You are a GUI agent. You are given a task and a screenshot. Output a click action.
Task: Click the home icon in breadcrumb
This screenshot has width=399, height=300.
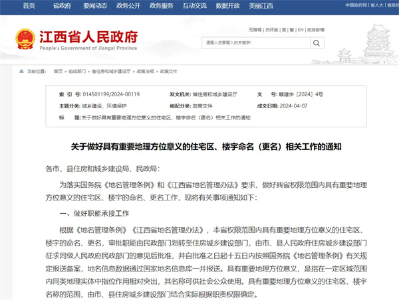point(22,70)
